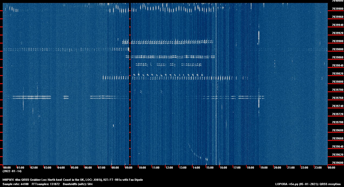Viewport: 344px width, 187px height.
Task: Click the 15:00 time axis label
Action: pyautogui.click(x=210, y=168)
